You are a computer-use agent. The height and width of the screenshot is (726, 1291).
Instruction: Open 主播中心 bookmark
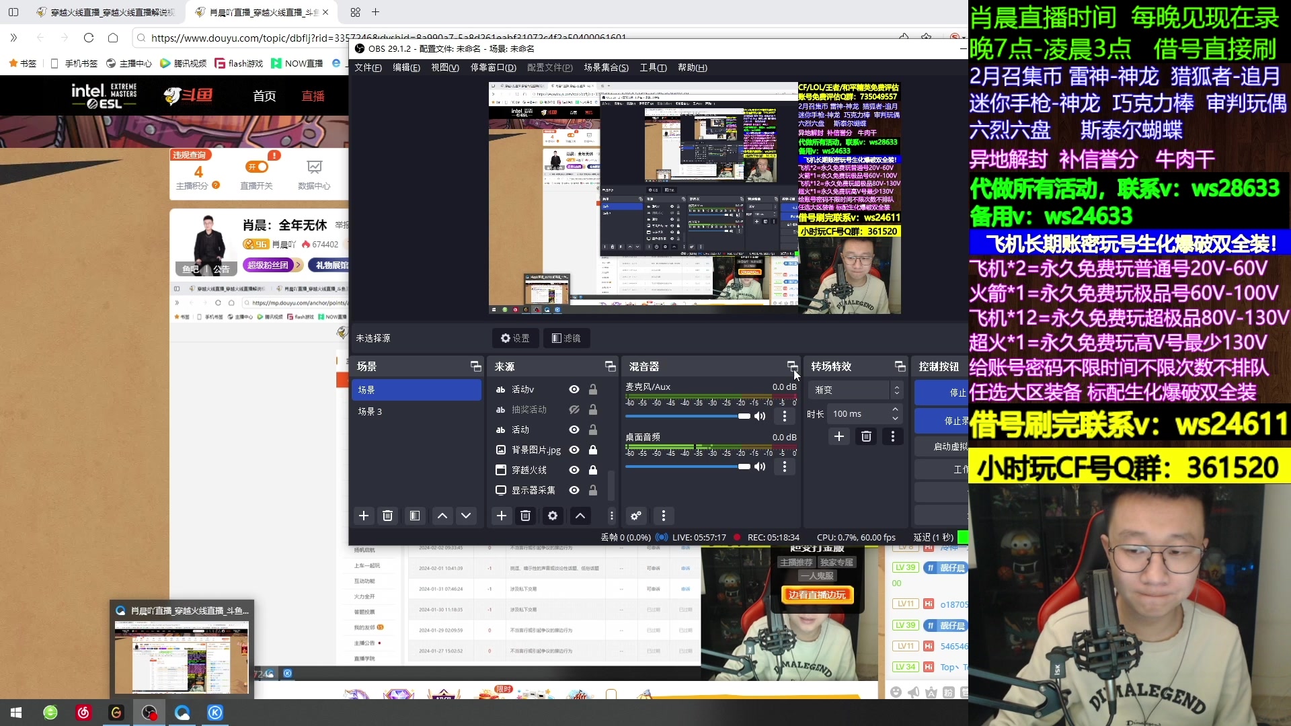coord(129,63)
